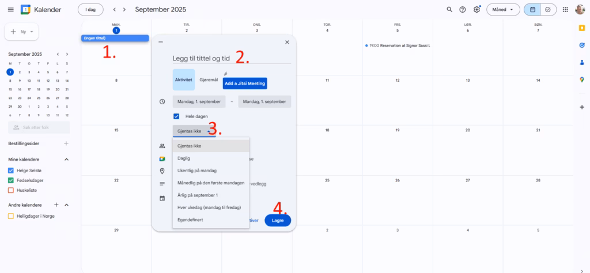Click the Lagre save button

click(278, 220)
